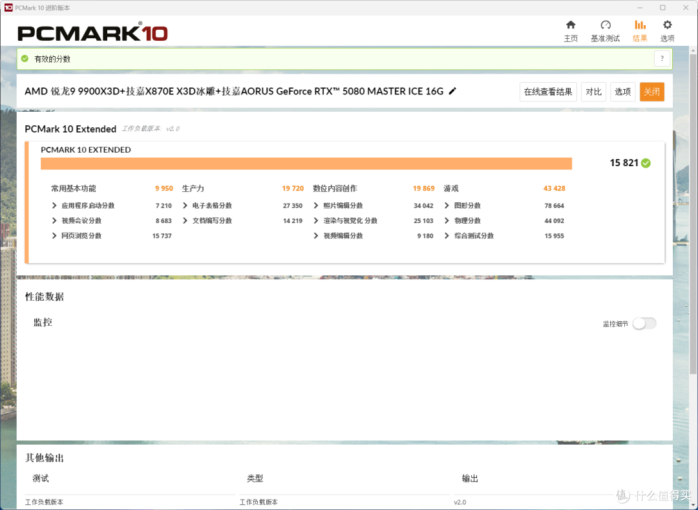Click the 对比 compare button
This screenshot has width=698, height=510.
click(x=593, y=92)
